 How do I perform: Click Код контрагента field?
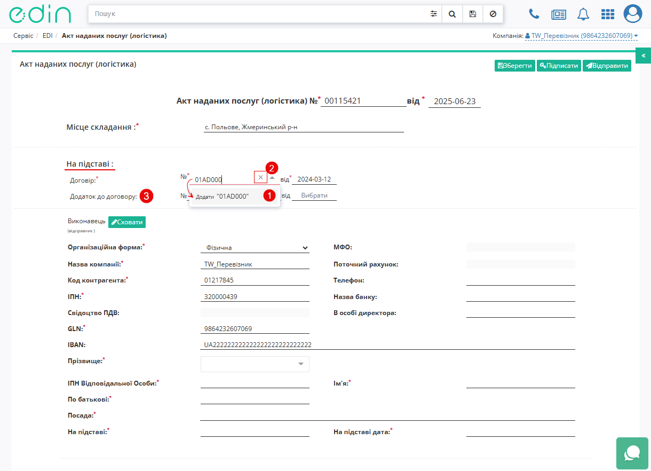click(255, 280)
